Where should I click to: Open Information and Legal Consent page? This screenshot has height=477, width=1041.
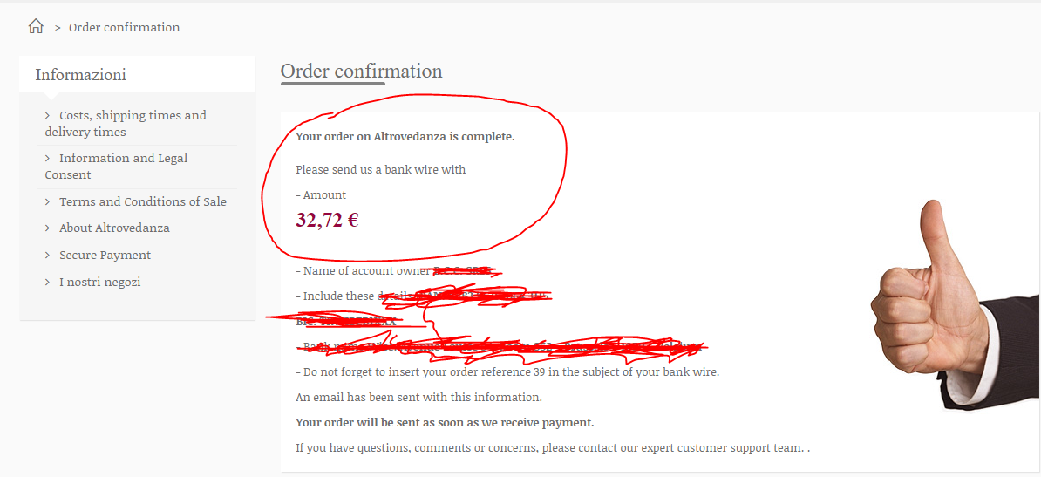(116, 166)
